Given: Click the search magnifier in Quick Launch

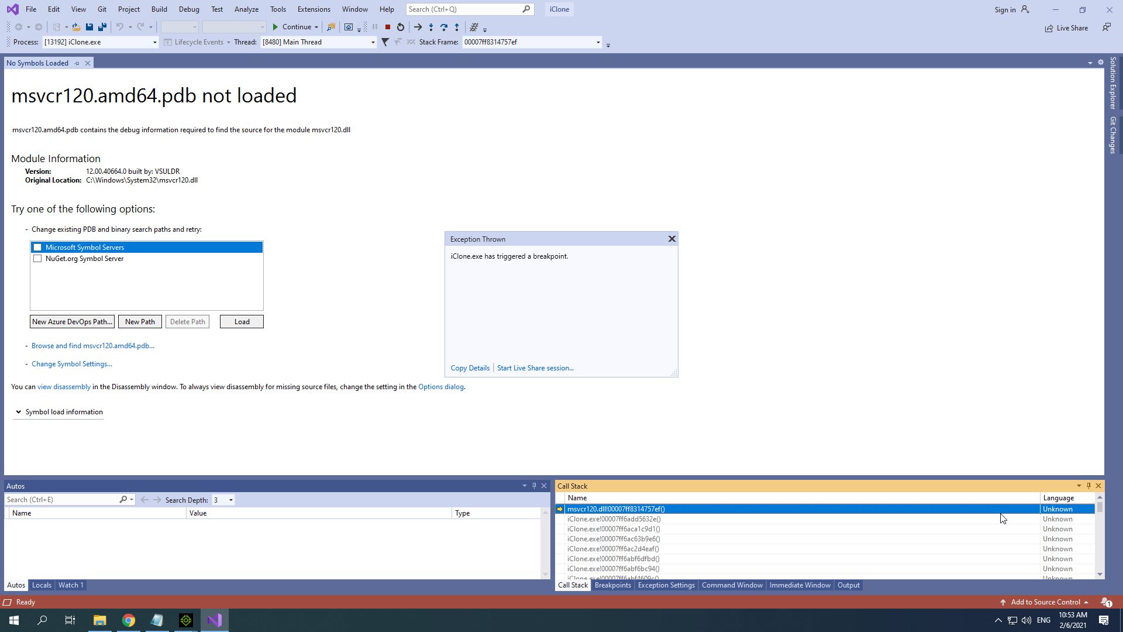Looking at the screenshot, I should click(x=526, y=9).
